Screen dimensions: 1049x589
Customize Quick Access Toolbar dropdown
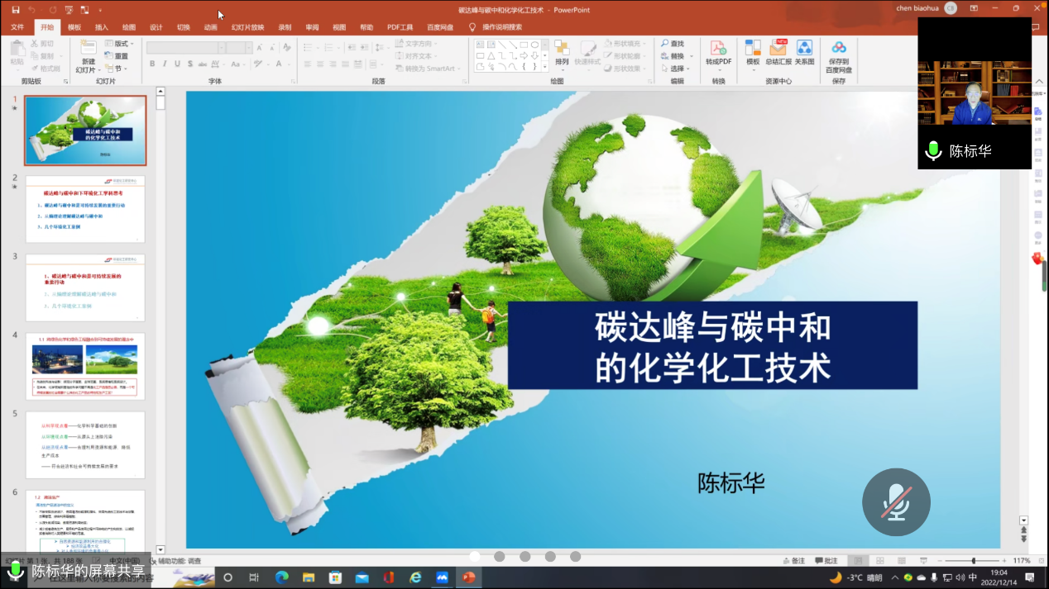point(100,10)
